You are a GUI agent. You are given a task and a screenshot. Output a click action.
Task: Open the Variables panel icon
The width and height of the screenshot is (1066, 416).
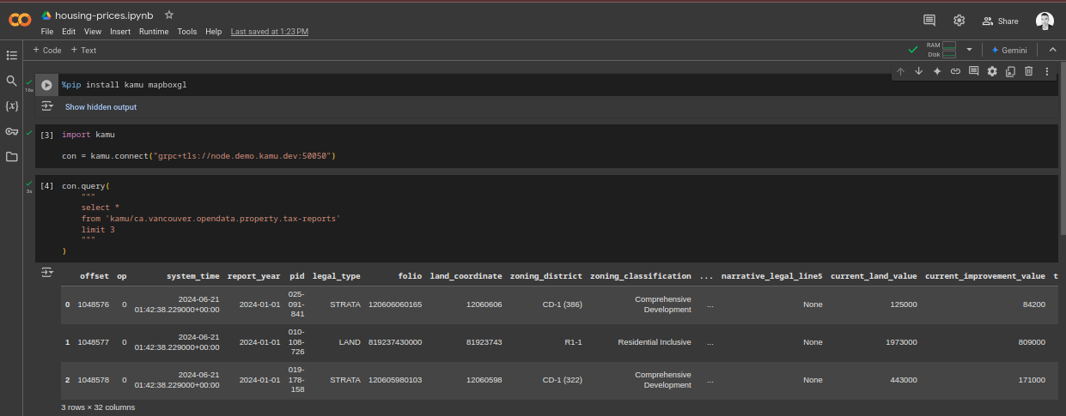(x=12, y=106)
